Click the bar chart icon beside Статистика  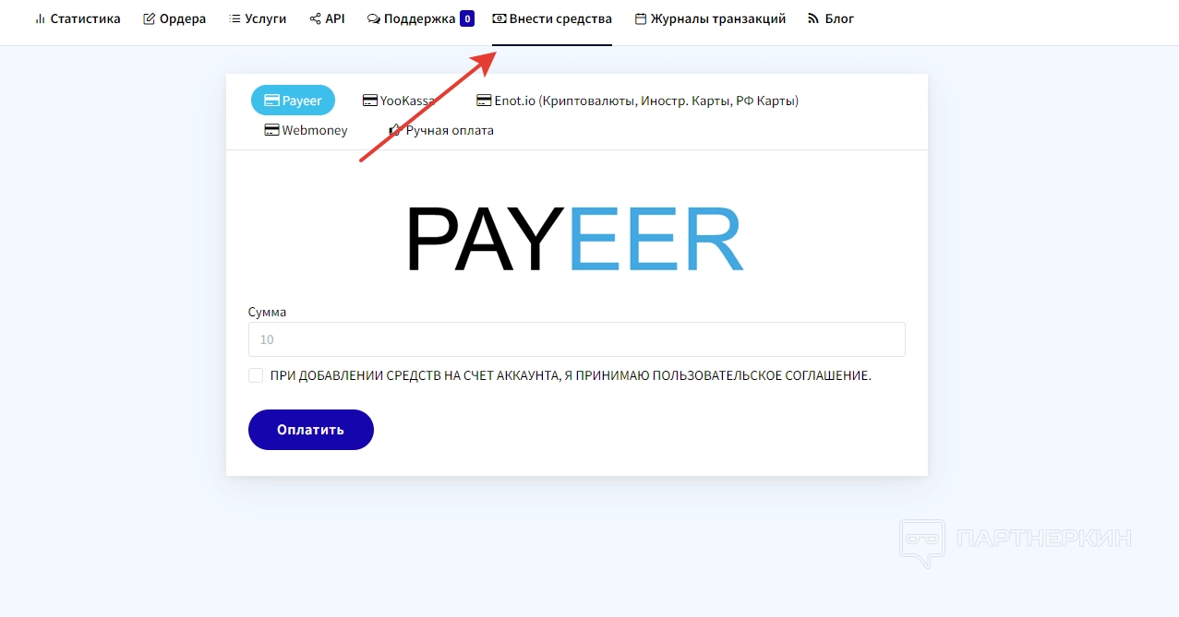[40, 18]
